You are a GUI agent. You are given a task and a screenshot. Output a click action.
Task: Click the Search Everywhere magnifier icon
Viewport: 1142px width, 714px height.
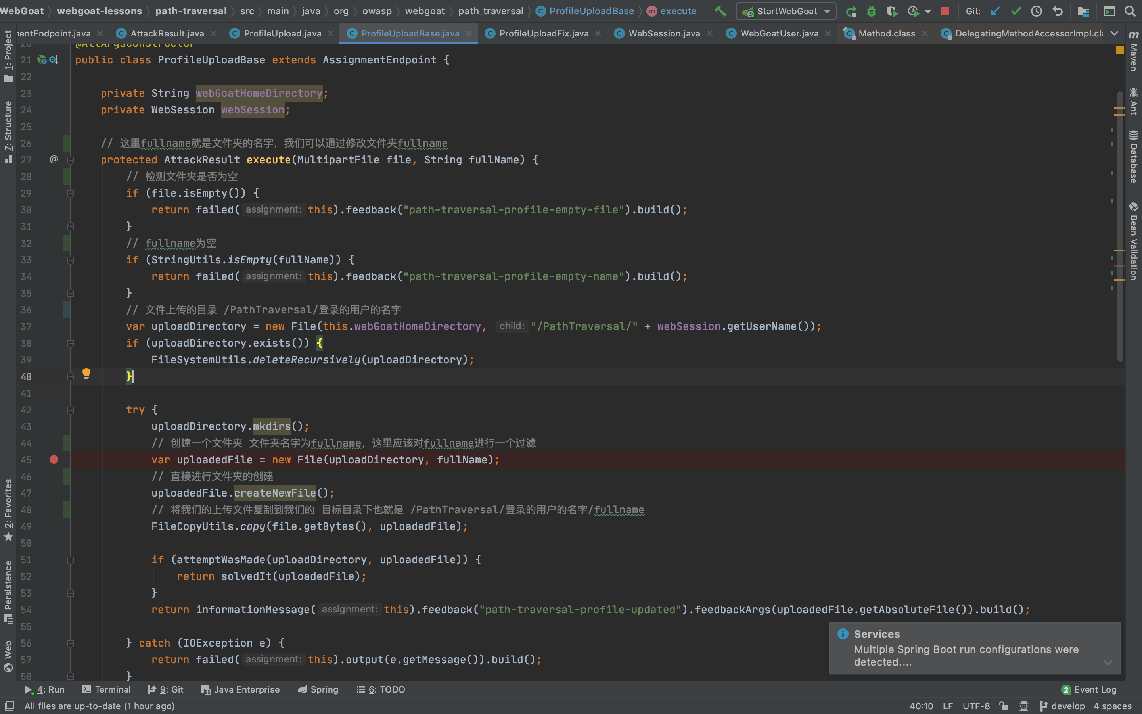pyautogui.click(x=1130, y=11)
